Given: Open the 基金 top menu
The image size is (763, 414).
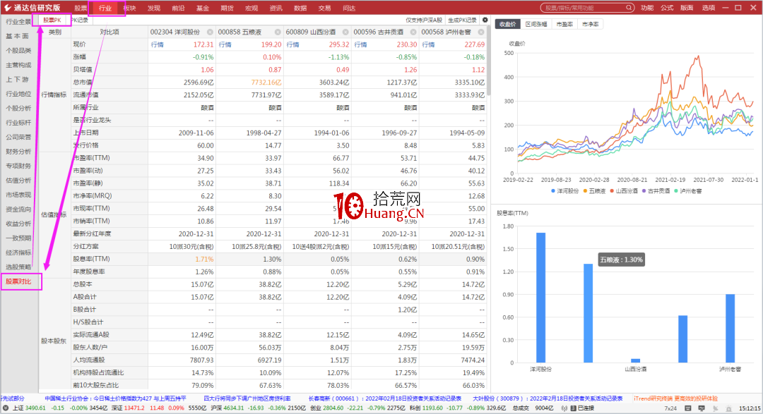Looking at the screenshot, I should tap(203, 8).
